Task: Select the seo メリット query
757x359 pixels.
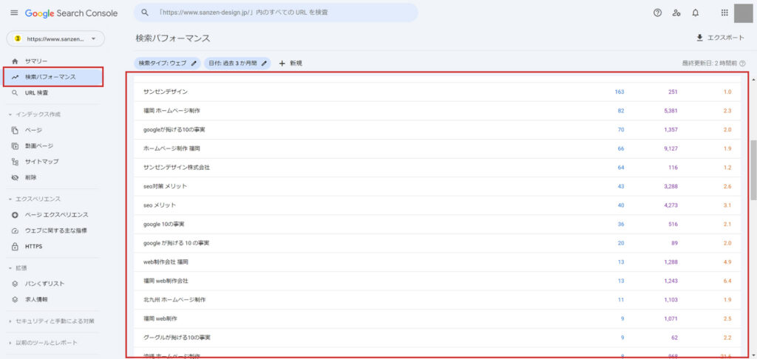Action: [x=438, y=205]
